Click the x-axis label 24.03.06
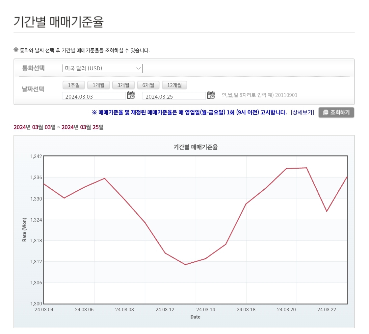This screenshot has height=334, width=369. 84,310
